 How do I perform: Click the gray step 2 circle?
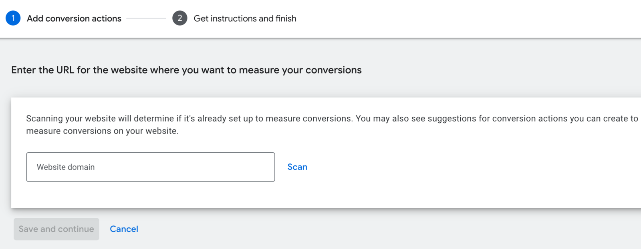click(x=180, y=18)
